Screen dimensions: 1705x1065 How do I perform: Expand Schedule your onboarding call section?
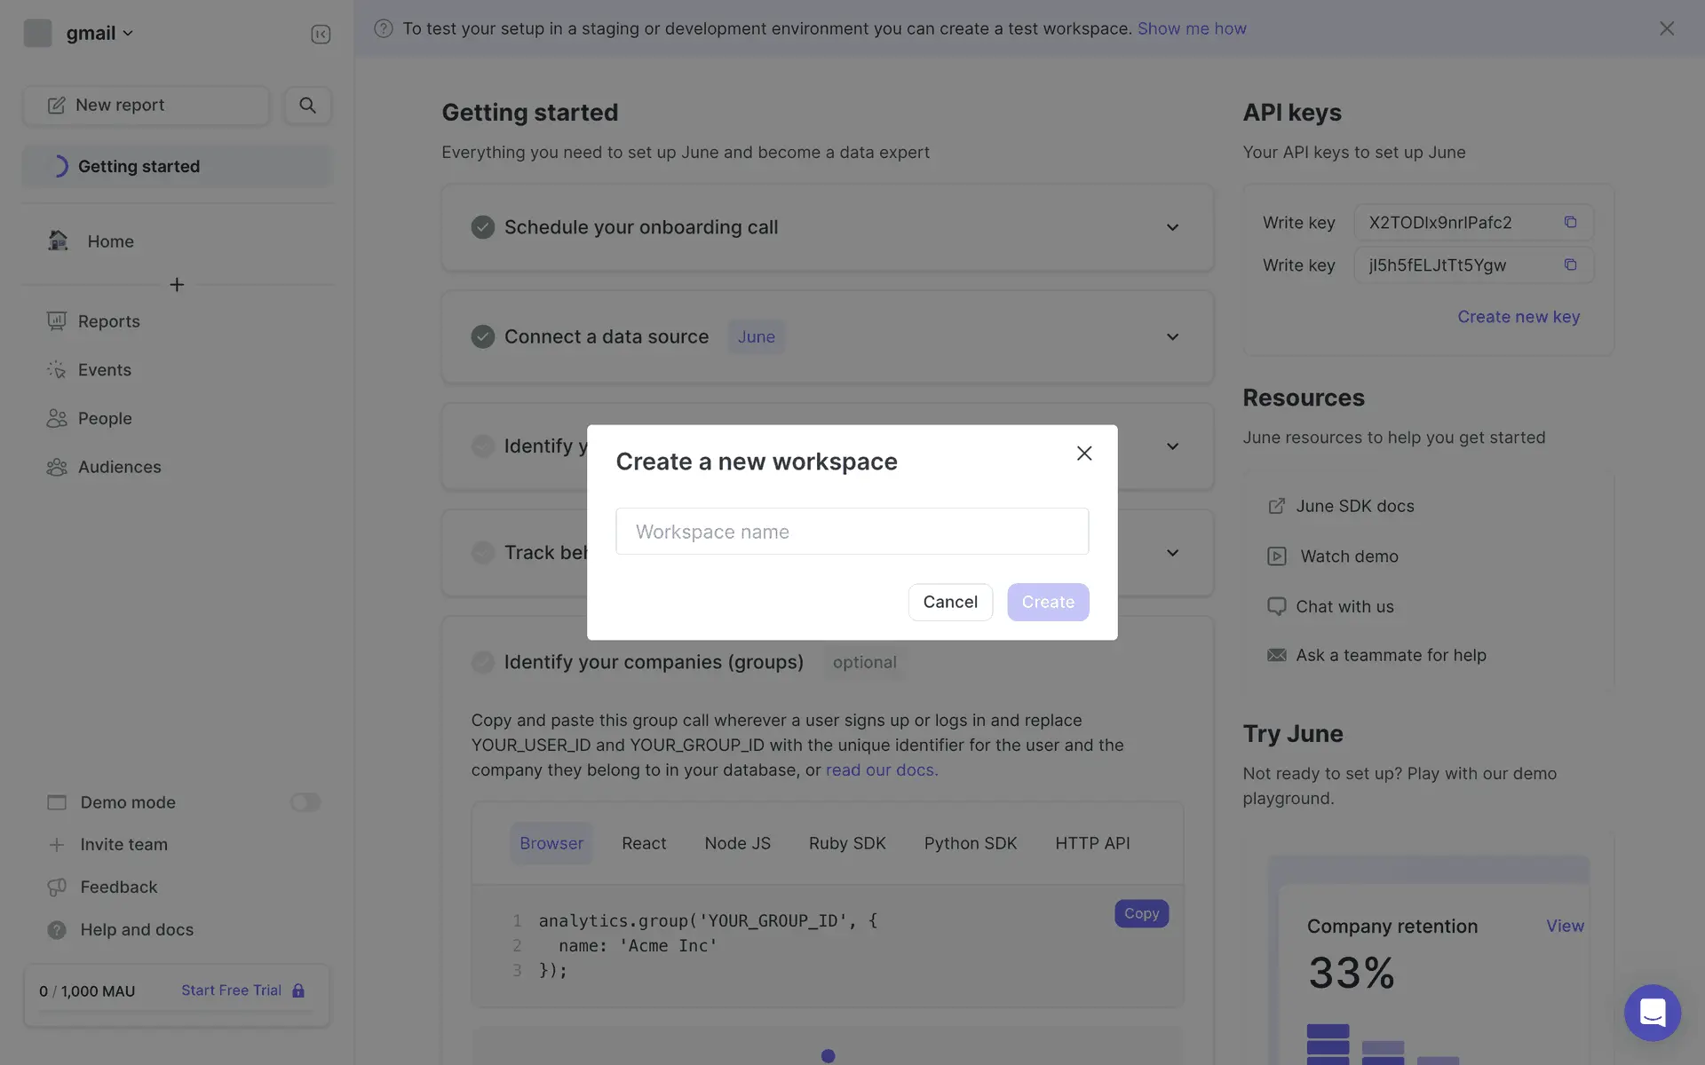(1172, 228)
